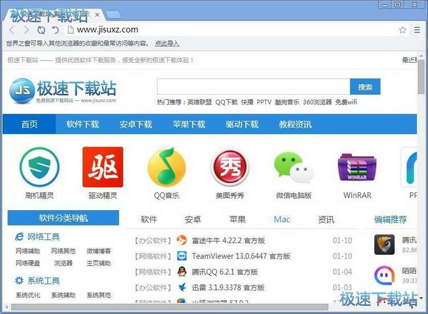This screenshot has width=428, height=314.
Task: Click the browser back arrow
Action: (12, 30)
